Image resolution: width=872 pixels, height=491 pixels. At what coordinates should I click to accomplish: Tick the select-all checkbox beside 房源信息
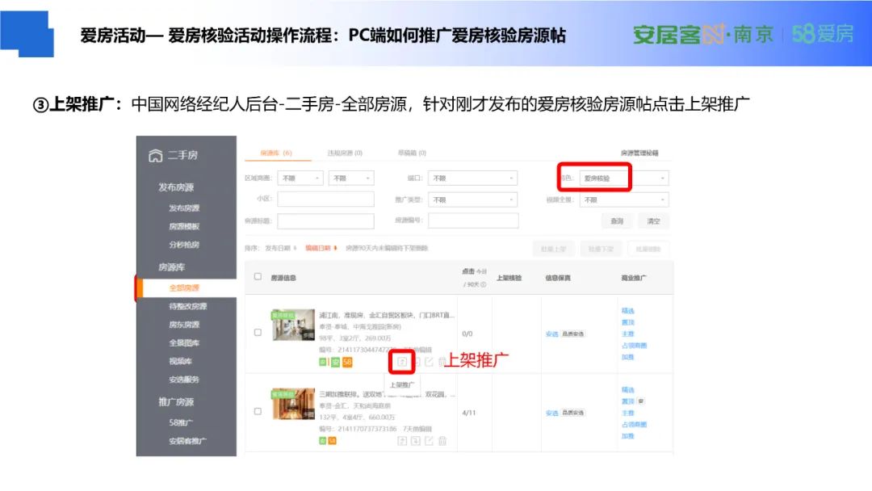click(258, 276)
